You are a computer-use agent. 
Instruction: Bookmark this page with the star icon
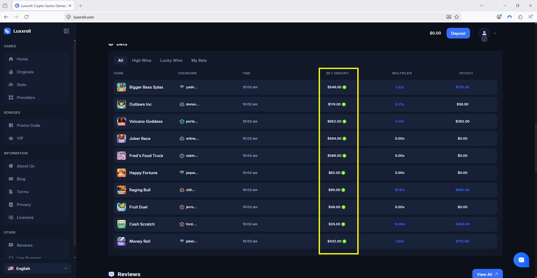[x=456, y=17]
